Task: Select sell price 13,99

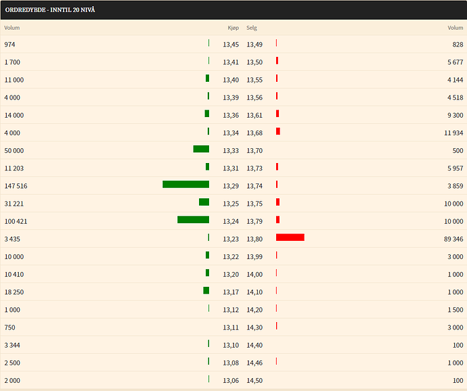Action: 254,256
